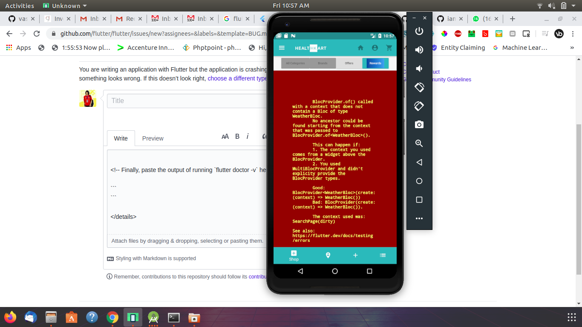Toggle bold formatting in issue editor
Screen dimensions: 582x327
point(237,136)
